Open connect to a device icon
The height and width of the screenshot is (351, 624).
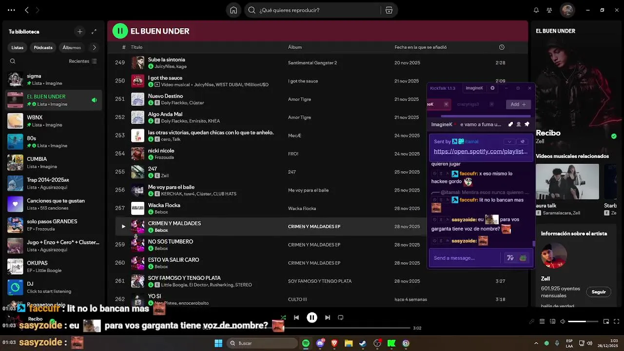click(x=552, y=322)
